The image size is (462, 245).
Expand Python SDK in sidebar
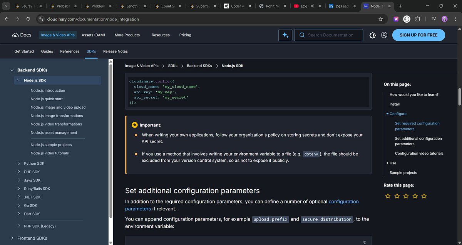(19, 163)
